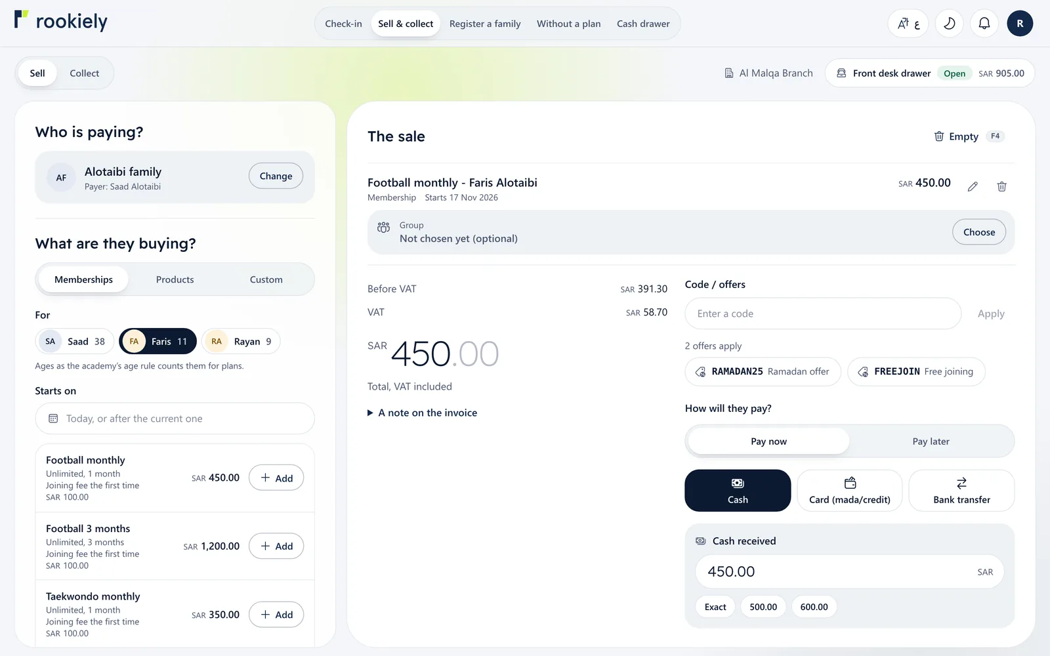The height and width of the screenshot is (656, 1050).
Task: Add Taekwondo monthly plan
Action: click(276, 615)
